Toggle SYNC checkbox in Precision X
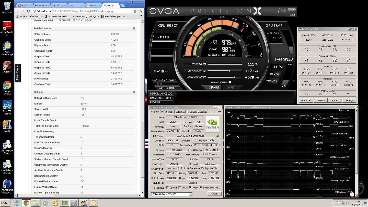Screen dimensions: 368x207 tap(163, 71)
